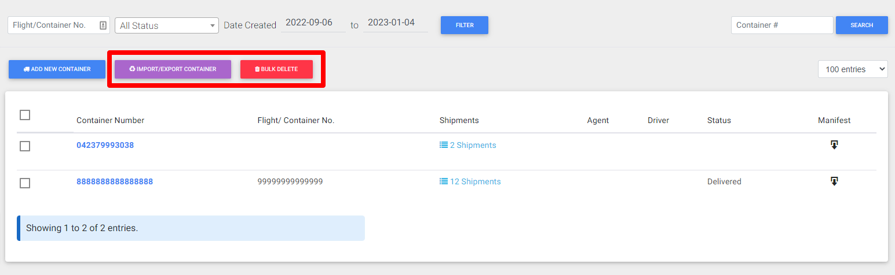Sort by the Container Number column header
Image resolution: width=895 pixels, height=275 pixels.
pyautogui.click(x=110, y=120)
